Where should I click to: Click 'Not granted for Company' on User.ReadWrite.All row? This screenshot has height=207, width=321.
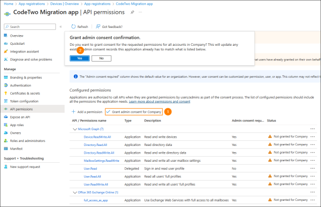(290, 184)
